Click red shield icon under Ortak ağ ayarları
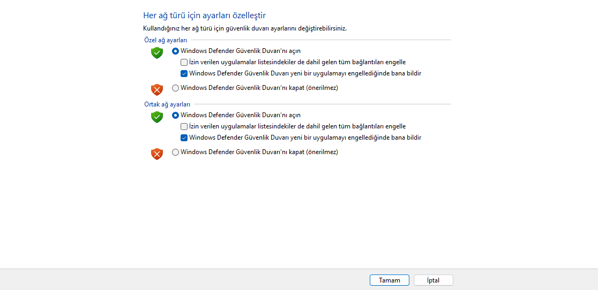 [x=157, y=154]
